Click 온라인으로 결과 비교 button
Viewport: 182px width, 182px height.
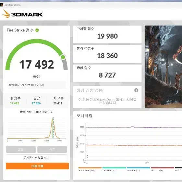coord(37,158)
